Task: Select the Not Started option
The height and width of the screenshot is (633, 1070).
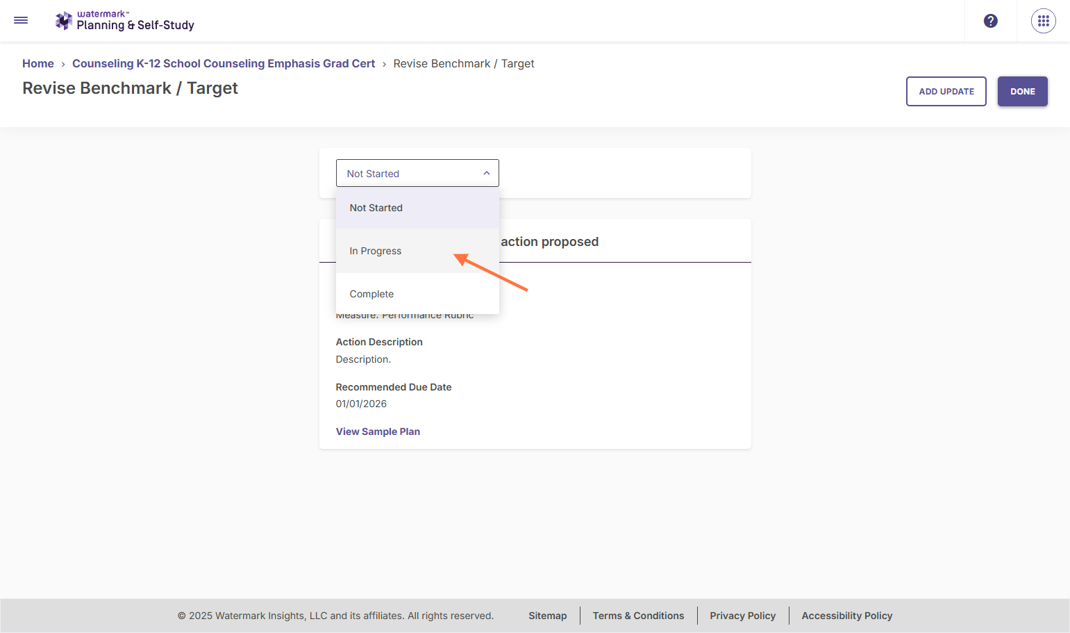Action: (417, 208)
